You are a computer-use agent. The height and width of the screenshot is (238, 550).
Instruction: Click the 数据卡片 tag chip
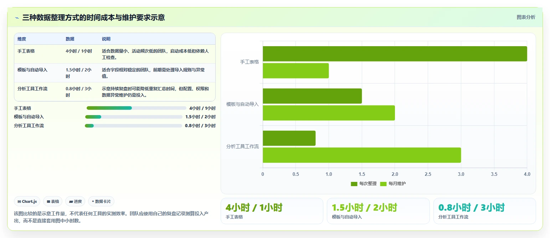[101, 201]
